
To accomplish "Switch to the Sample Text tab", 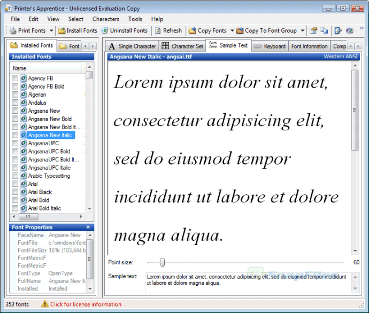I will click(228, 45).
